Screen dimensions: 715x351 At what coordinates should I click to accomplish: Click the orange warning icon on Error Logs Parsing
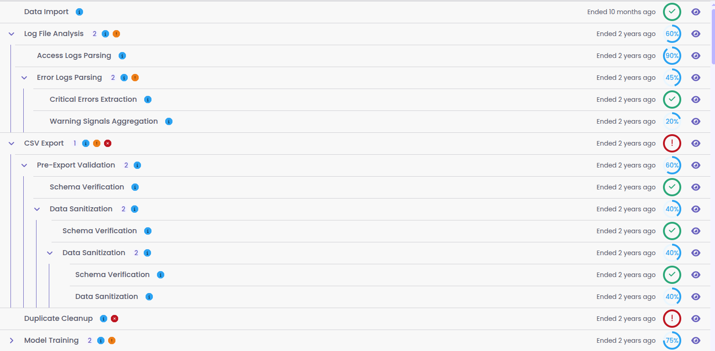pos(135,78)
